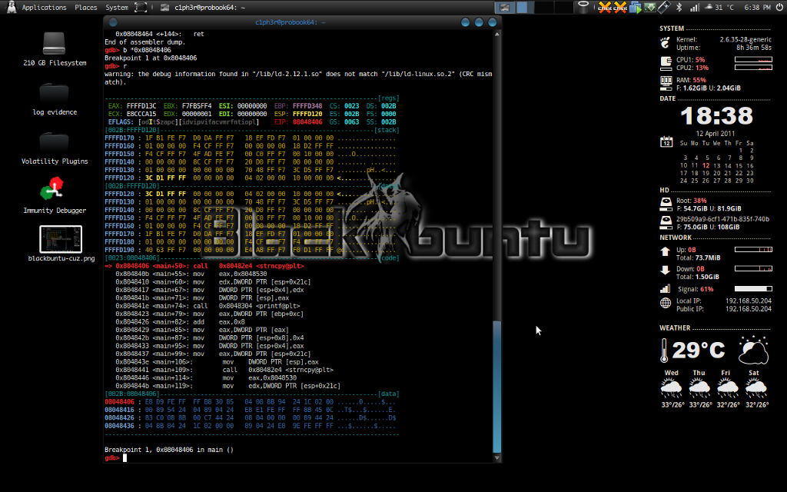Select the c1ph3r@probook64 taskbar window button
Image resolution: width=787 pixels, height=492 pixels.
(x=203, y=8)
